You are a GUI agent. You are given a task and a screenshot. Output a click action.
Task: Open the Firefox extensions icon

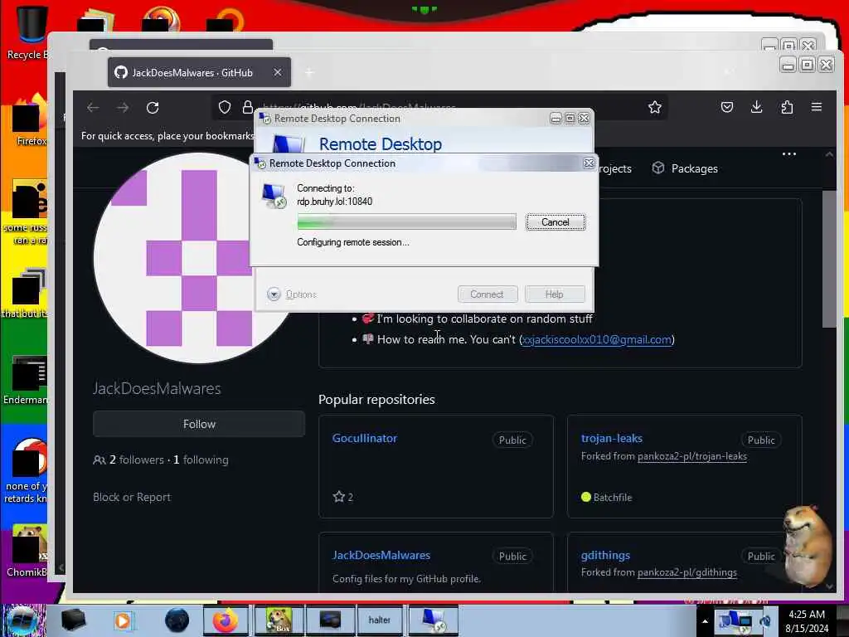click(x=787, y=107)
